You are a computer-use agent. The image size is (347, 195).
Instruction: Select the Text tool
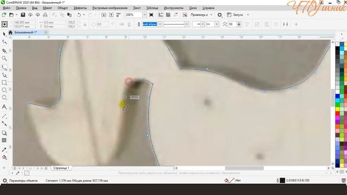[x=4, y=107]
